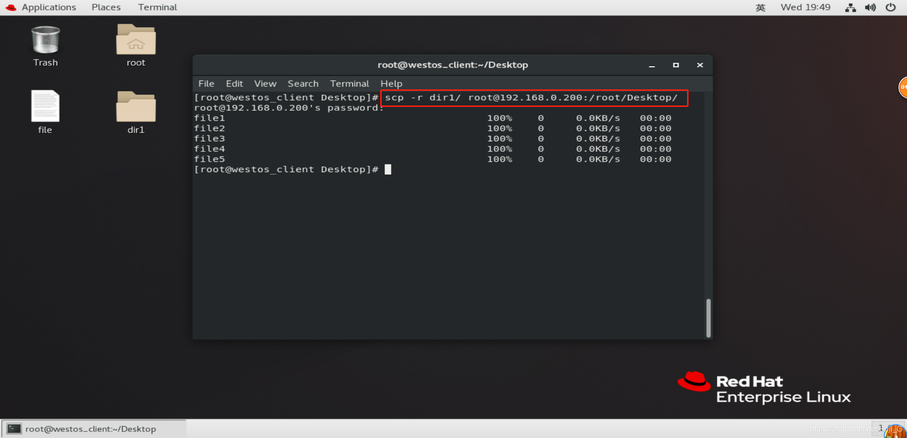The height and width of the screenshot is (438, 907).
Task: Click the terminal window title bar
Action: pyautogui.click(x=453, y=65)
